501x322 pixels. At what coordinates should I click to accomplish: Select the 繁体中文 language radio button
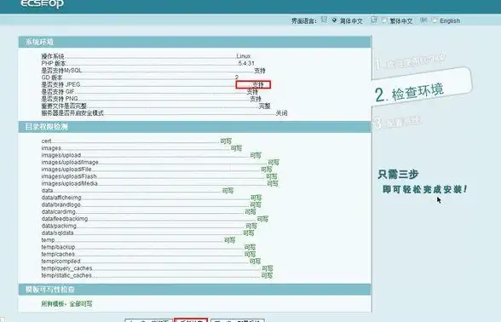point(384,20)
